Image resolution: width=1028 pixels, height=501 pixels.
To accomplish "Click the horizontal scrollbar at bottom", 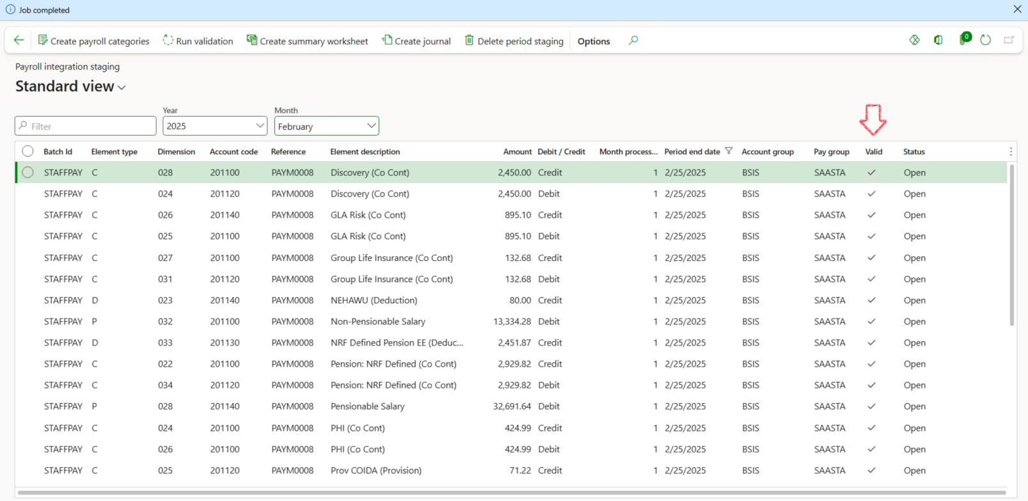I will (x=512, y=493).
